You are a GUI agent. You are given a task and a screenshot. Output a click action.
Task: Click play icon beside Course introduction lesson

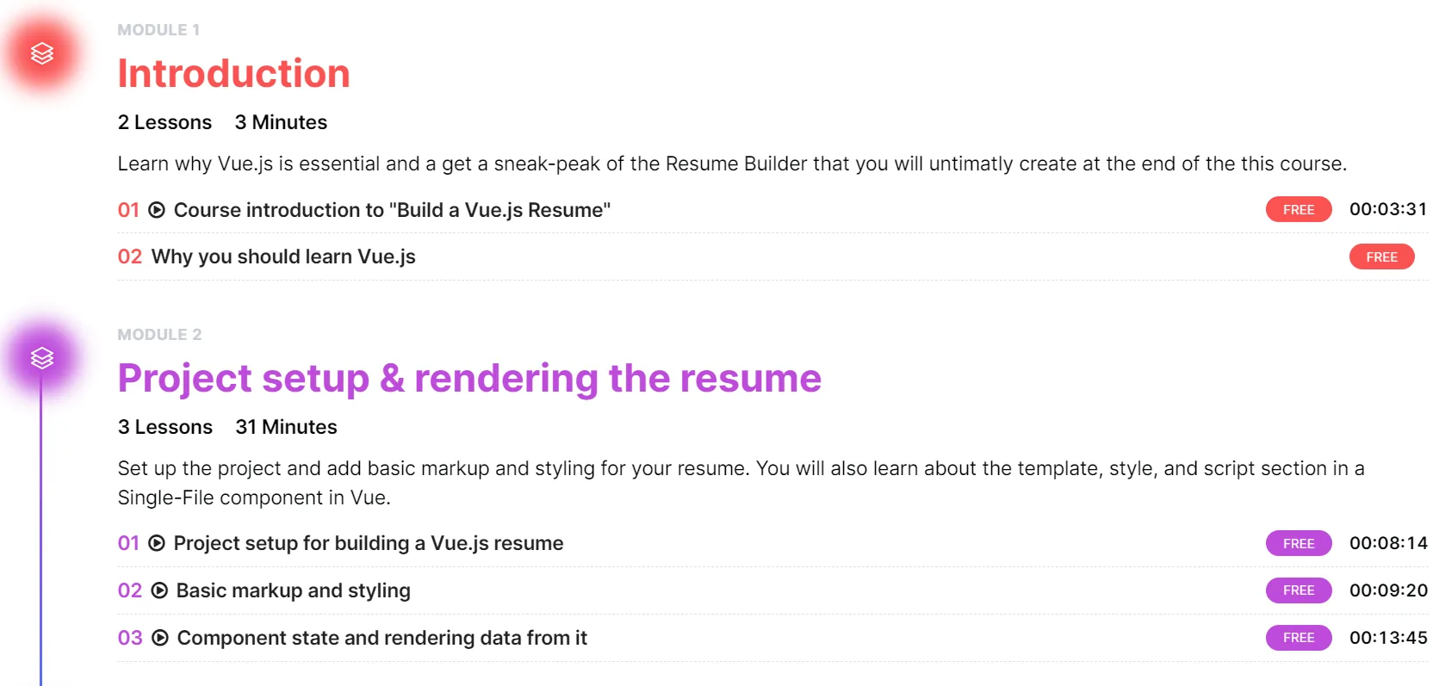pyautogui.click(x=157, y=210)
